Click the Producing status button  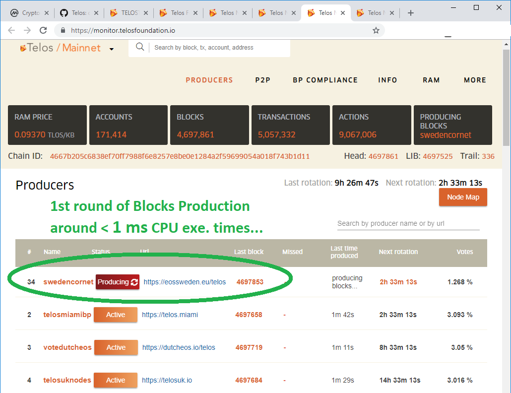pyautogui.click(x=117, y=282)
